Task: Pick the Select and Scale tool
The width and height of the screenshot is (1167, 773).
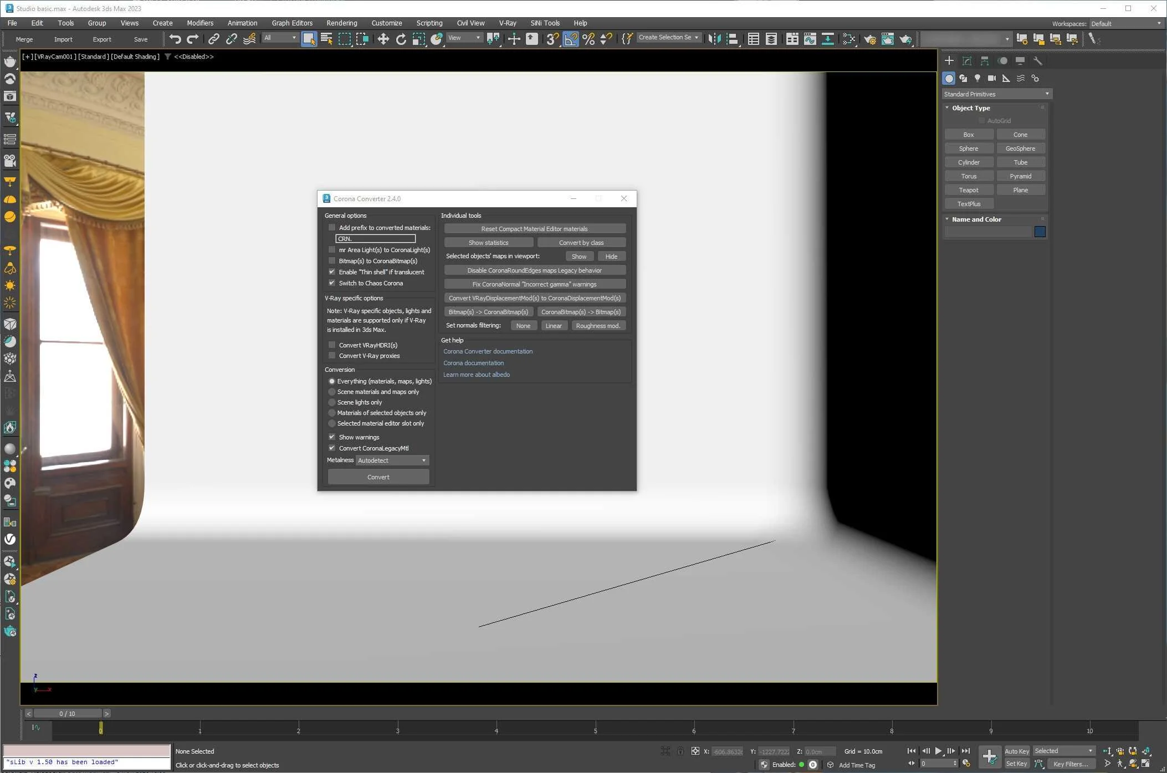Action: click(419, 39)
